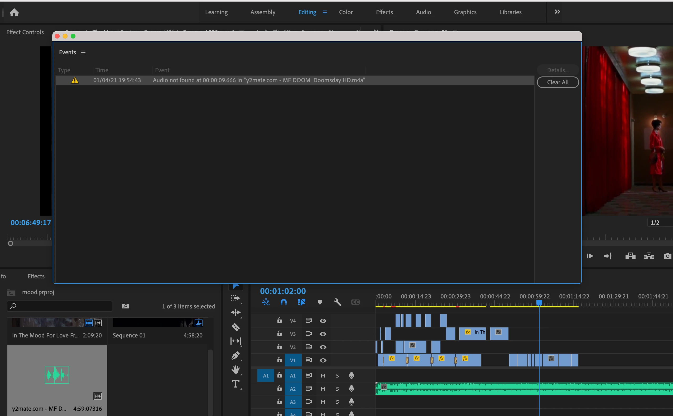Open the timeline wrench settings
This screenshot has height=416, width=673.
[x=337, y=302]
